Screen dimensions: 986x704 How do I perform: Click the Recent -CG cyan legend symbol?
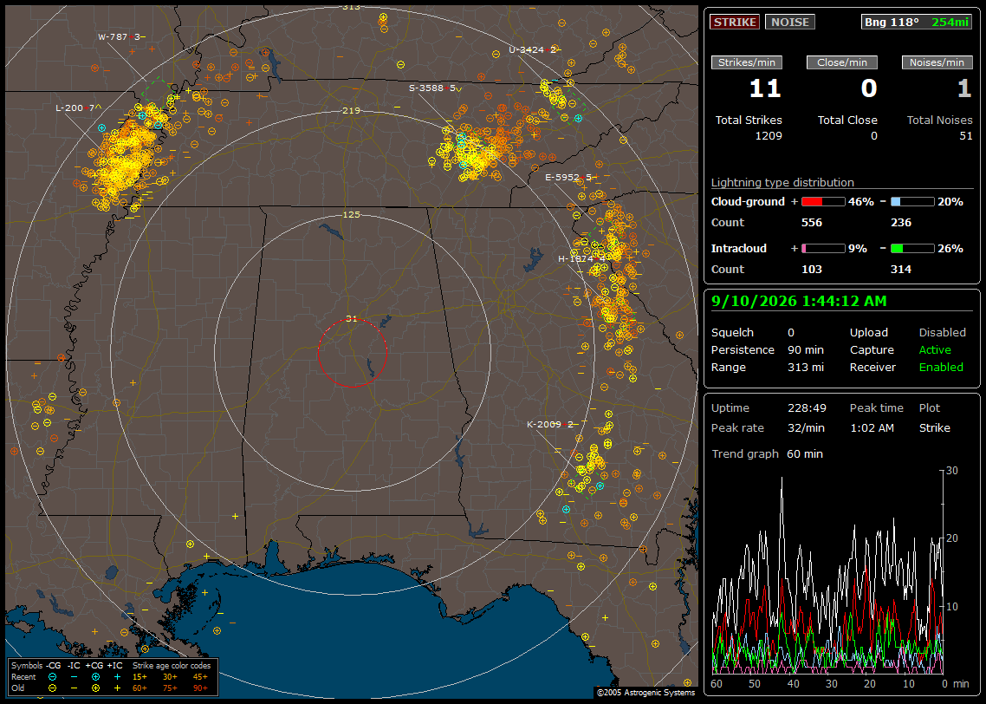52,677
